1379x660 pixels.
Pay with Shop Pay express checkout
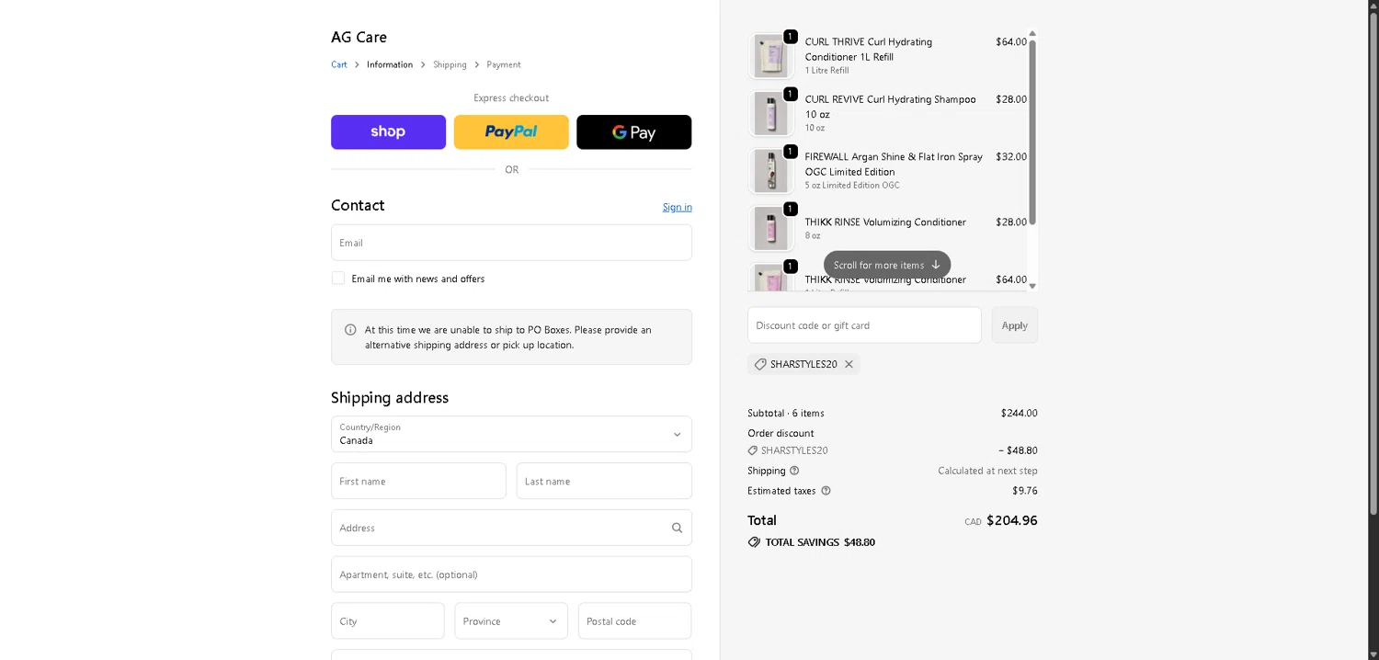(388, 132)
